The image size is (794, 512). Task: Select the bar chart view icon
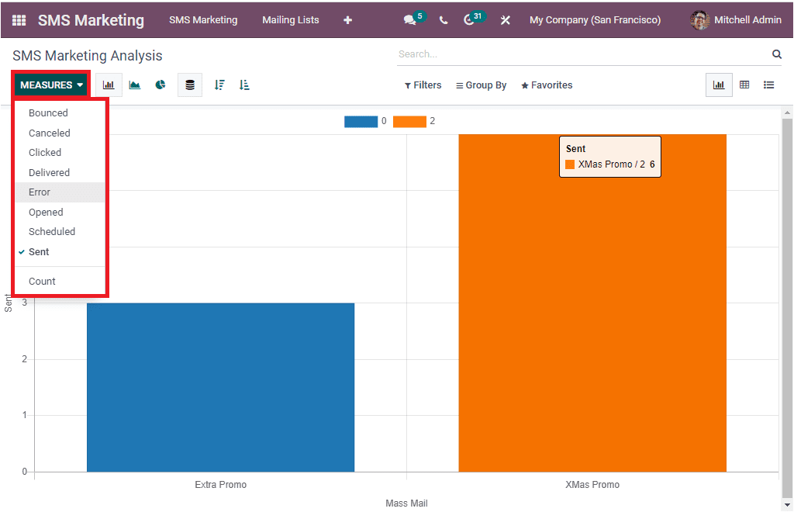(x=109, y=85)
